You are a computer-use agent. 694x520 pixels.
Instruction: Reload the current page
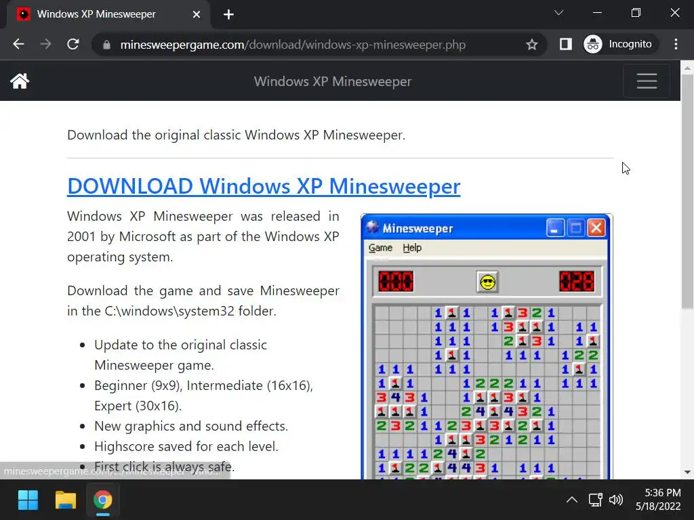(x=73, y=44)
